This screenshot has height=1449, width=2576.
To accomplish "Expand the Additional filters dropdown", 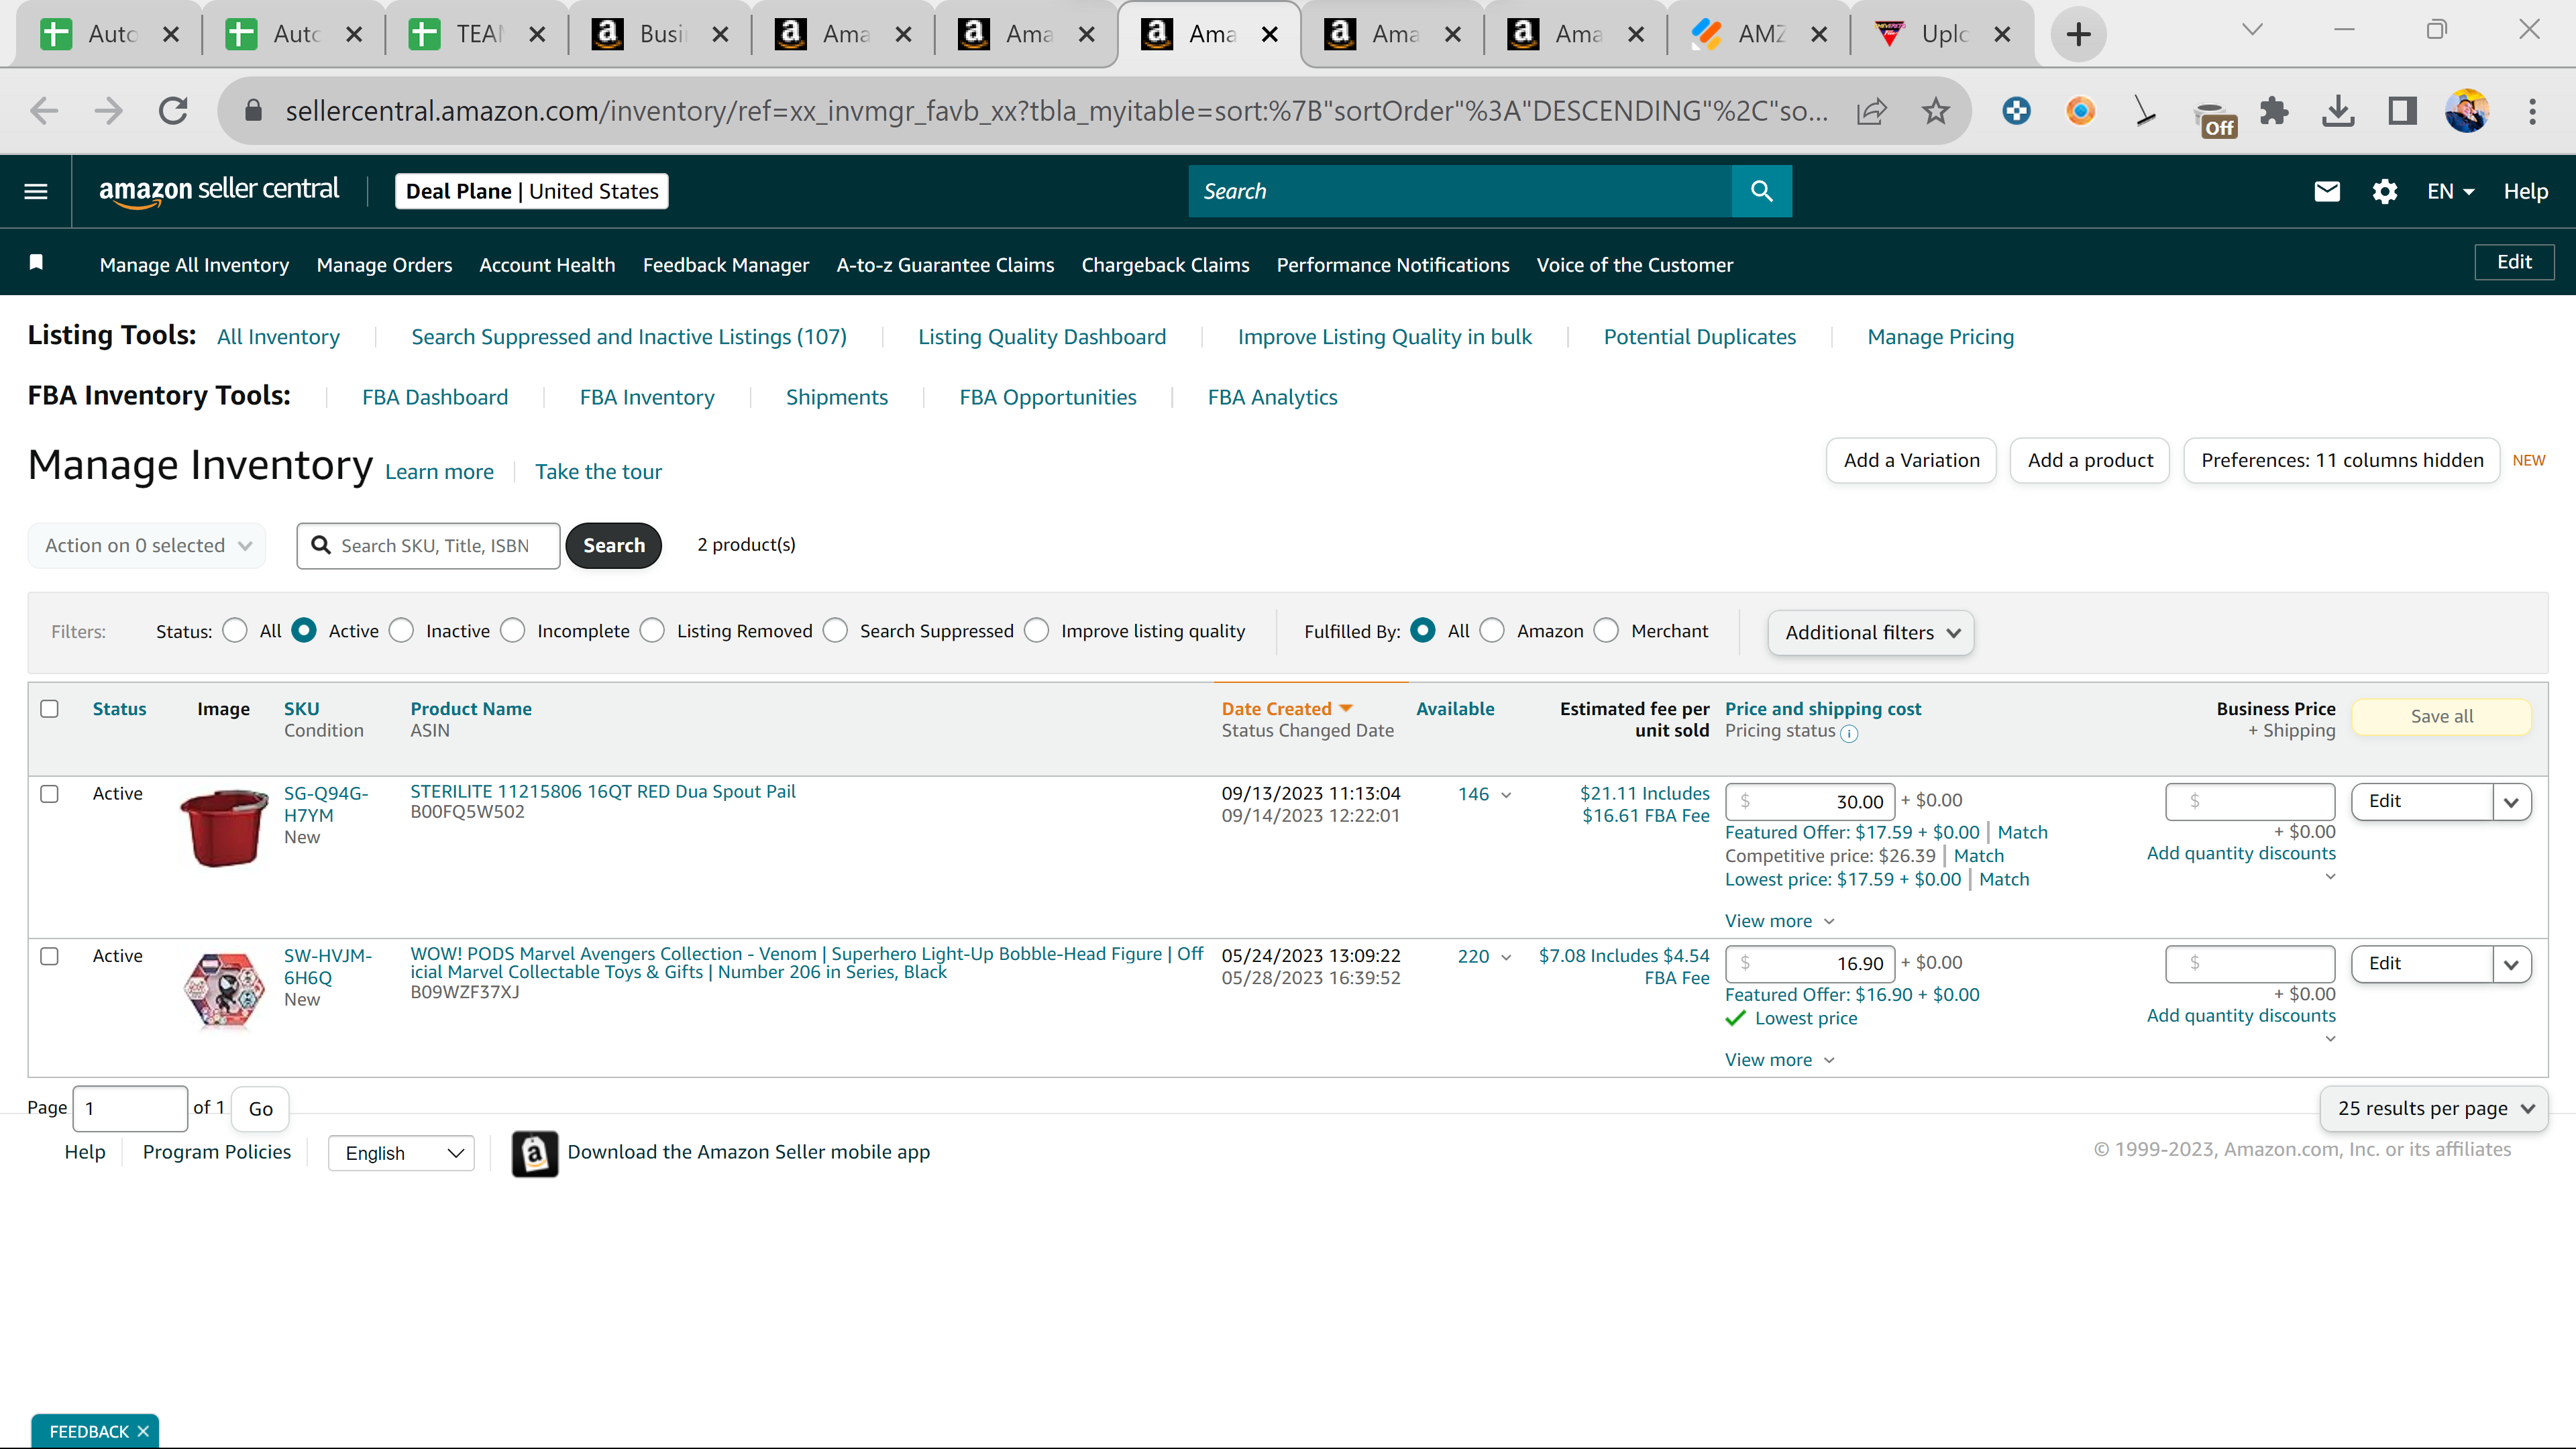I will (1871, 633).
